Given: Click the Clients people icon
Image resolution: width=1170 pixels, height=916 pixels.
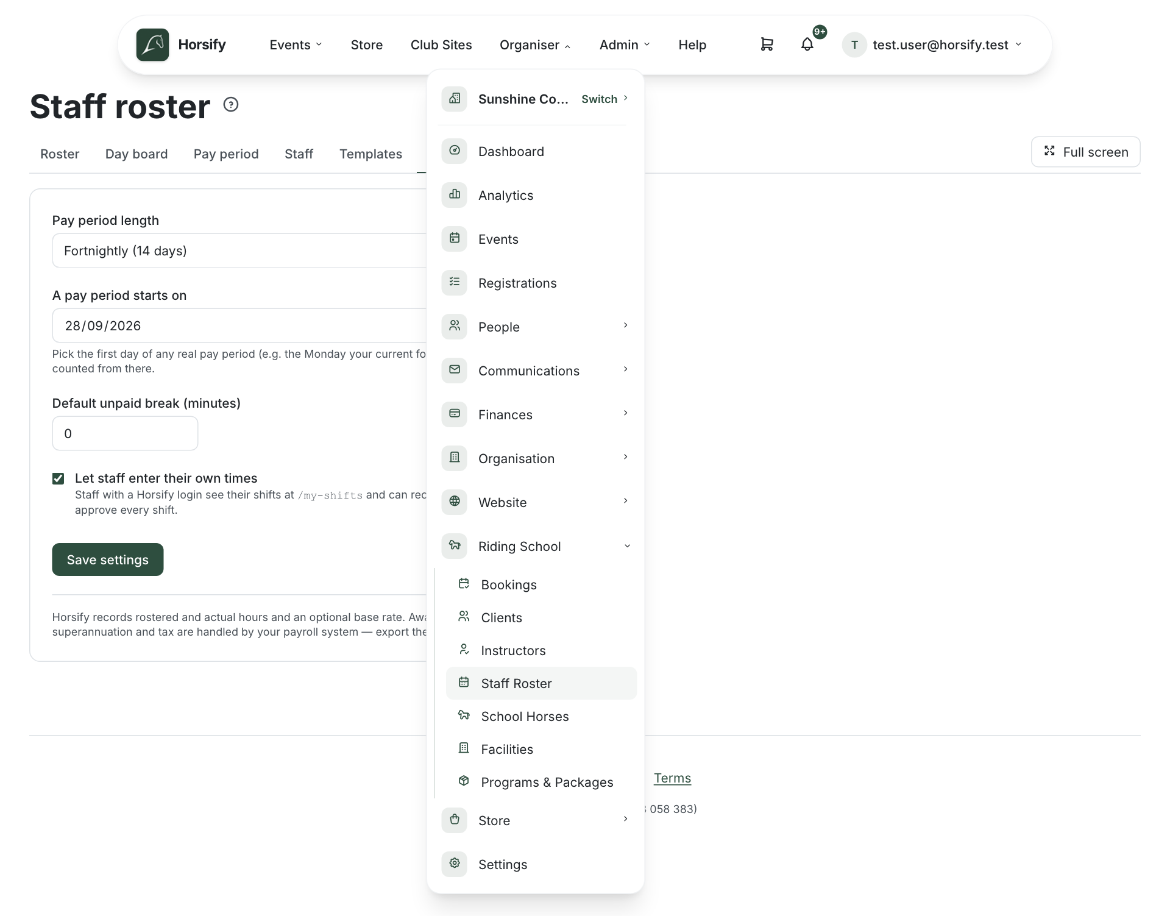Looking at the screenshot, I should 464,617.
